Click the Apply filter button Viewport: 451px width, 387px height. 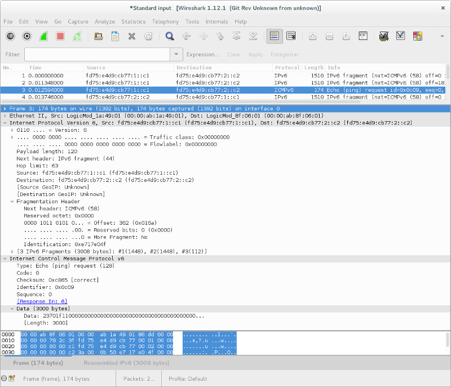(256, 54)
